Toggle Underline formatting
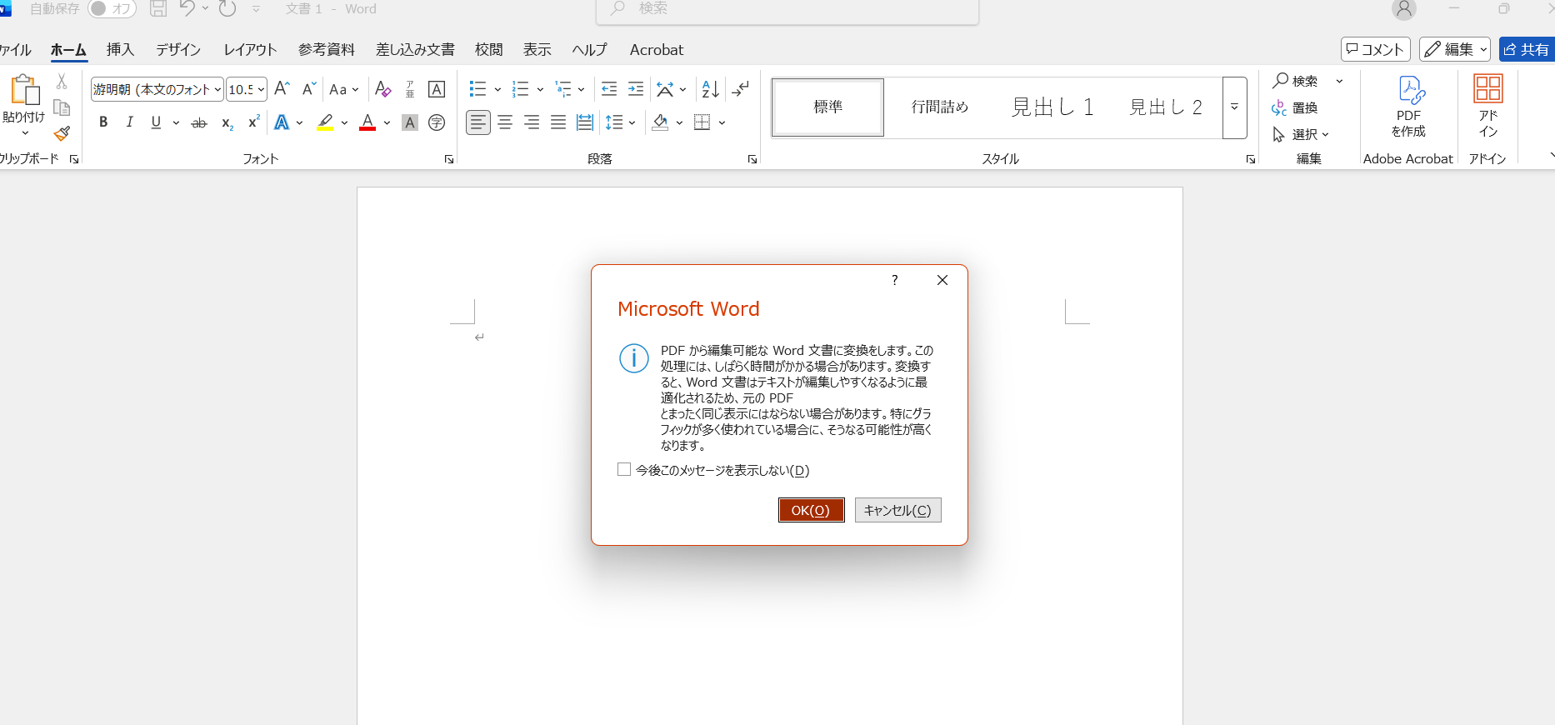This screenshot has width=1555, height=725. tap(156, 122)
